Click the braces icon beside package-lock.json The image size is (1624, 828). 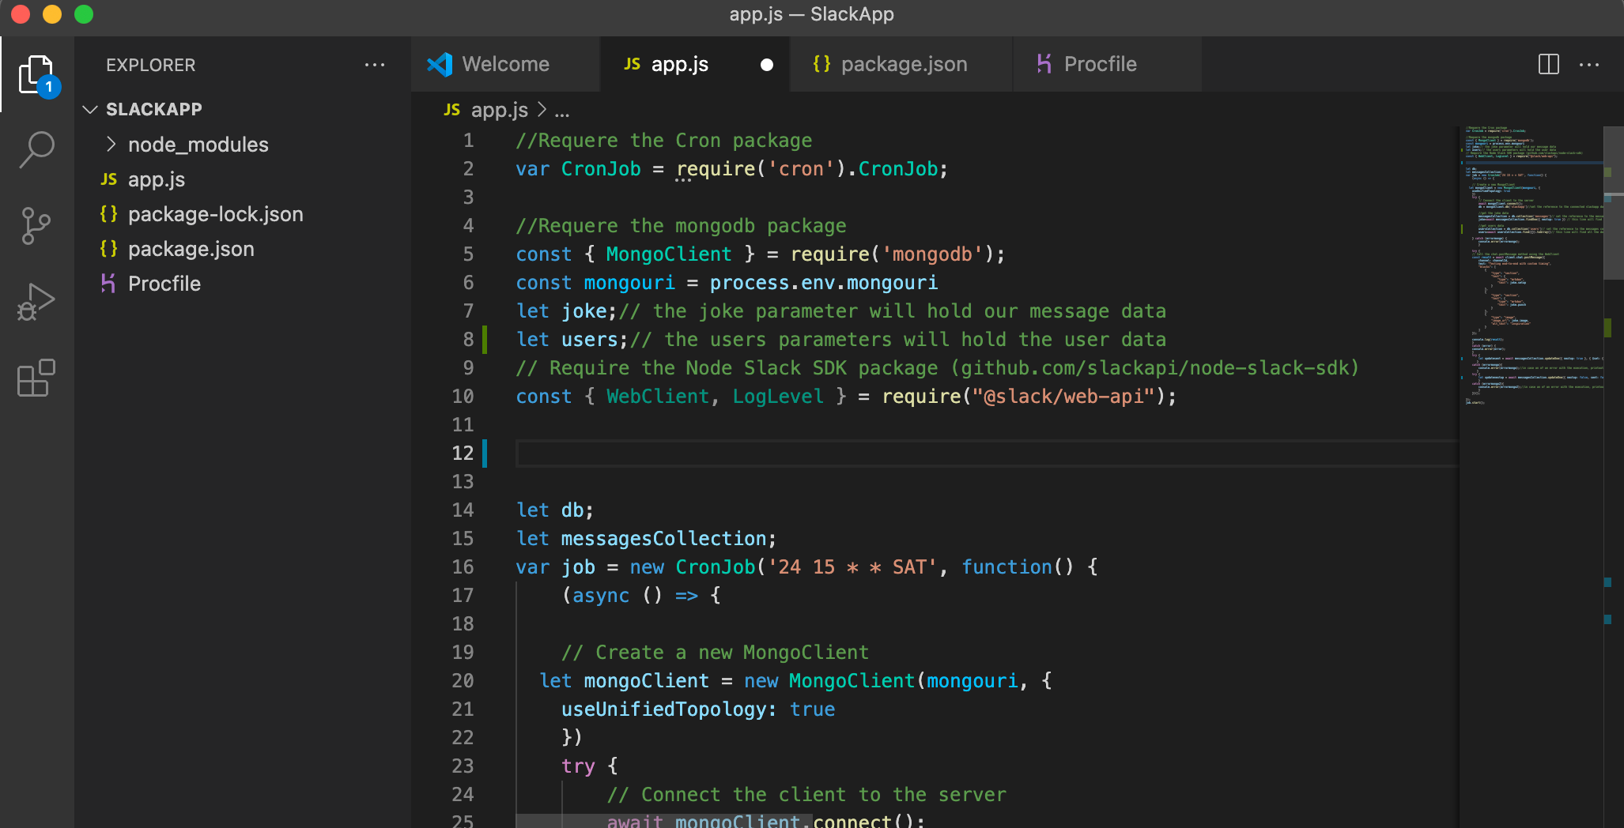pos(109,214)
